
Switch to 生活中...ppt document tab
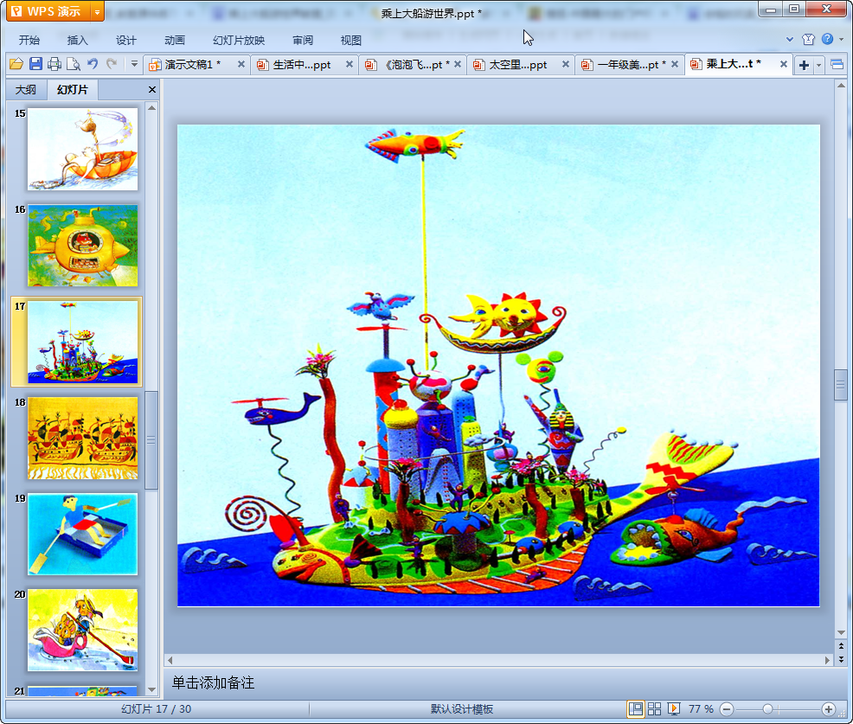click(301, 65)
